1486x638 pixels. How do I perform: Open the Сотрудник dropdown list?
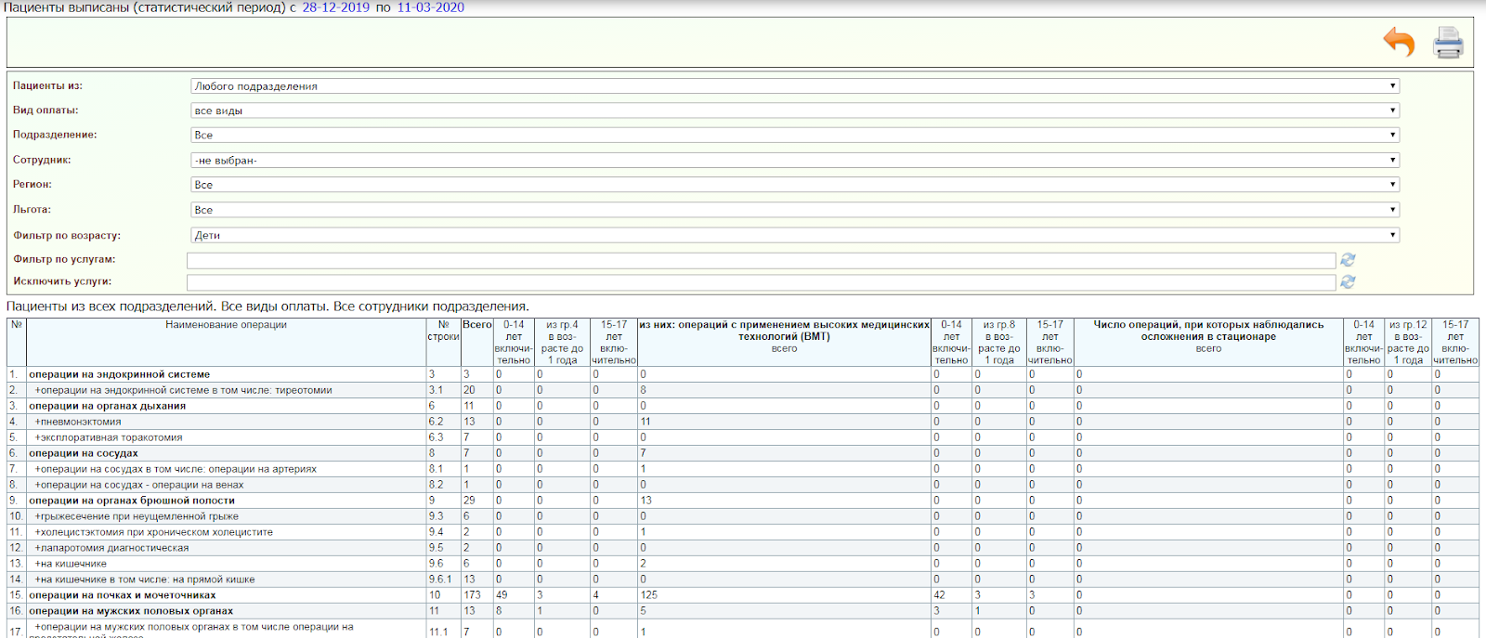coord(794,161)
